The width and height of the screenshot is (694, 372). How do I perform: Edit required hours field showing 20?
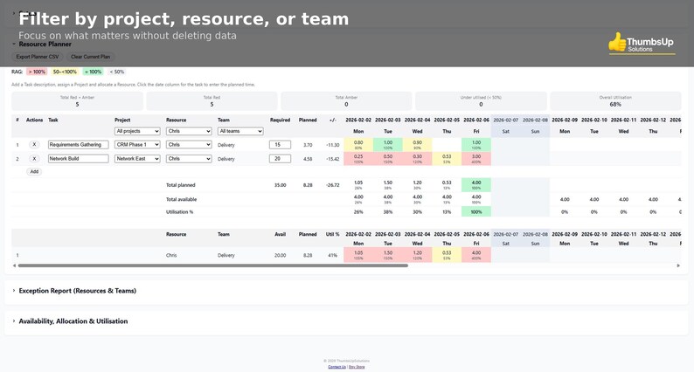coord(281,158)
